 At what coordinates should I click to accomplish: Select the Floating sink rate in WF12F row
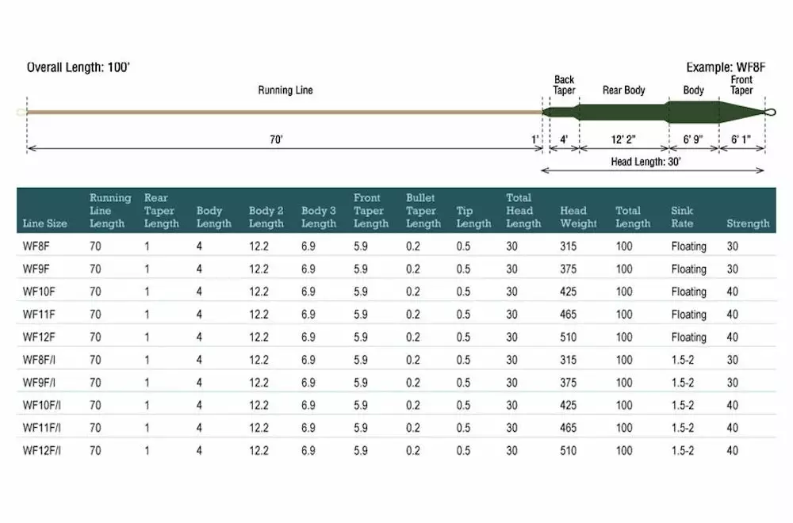click(688, 337)
